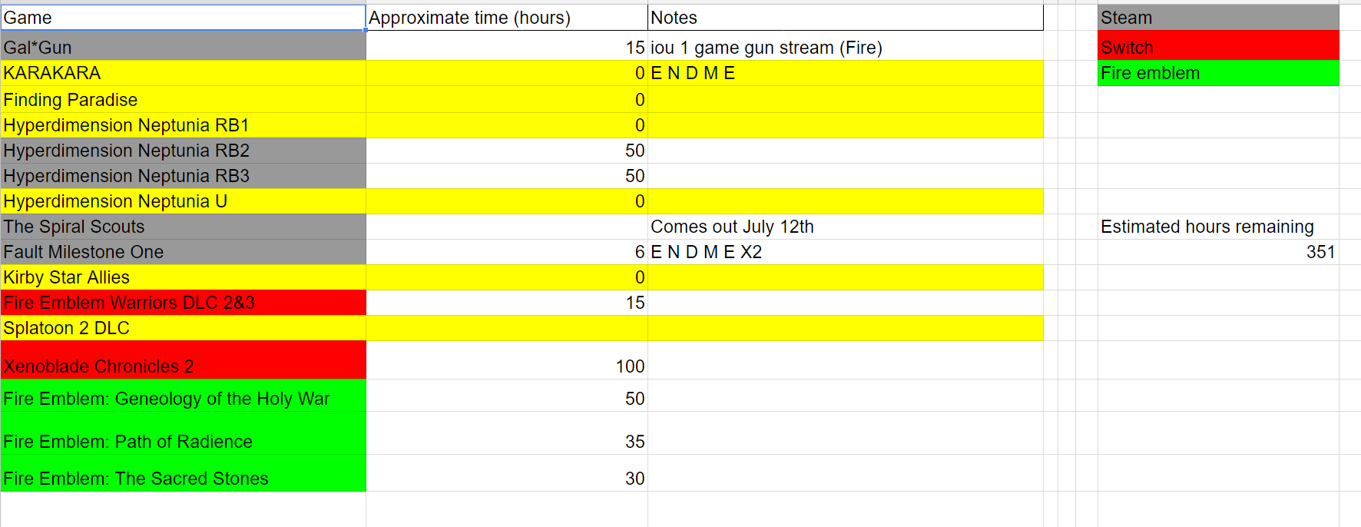Click the Hyperdimension Neptunia U cell

coord(183,201)
